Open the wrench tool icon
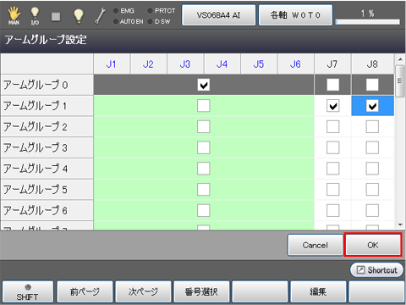Image resolution: width=406 pixels, height=305 pixels. [100, 16]
